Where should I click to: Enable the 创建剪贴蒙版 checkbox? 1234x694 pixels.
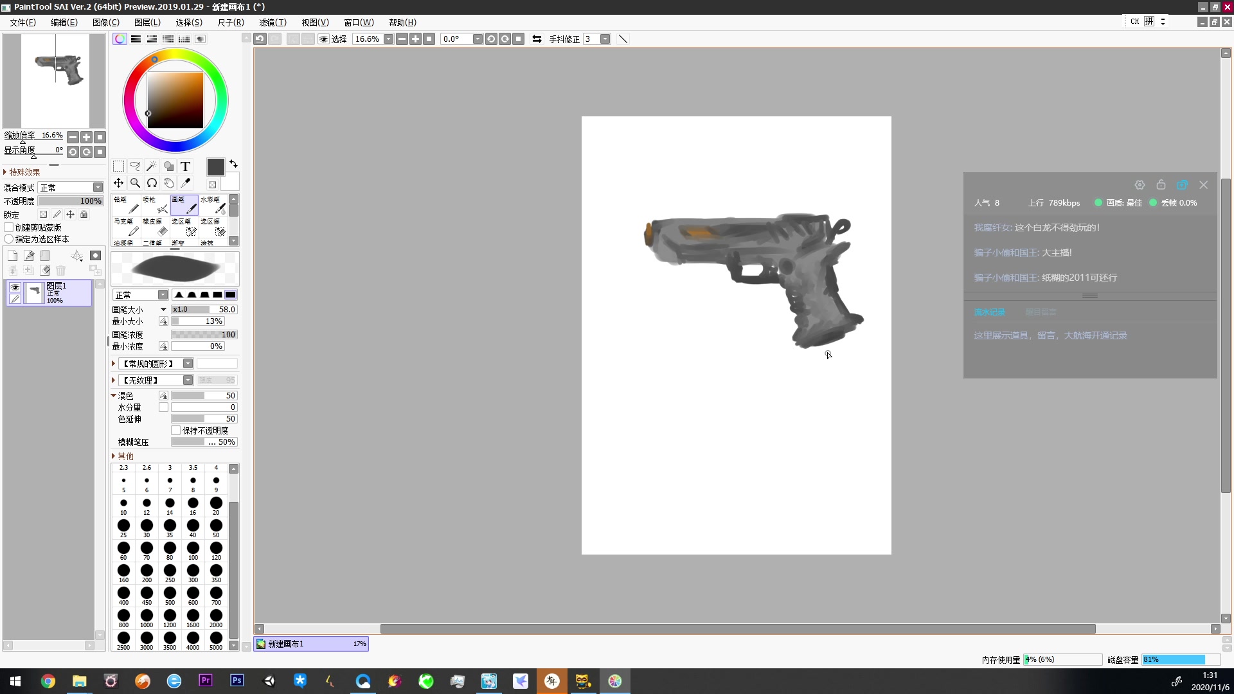click(9, 227)
